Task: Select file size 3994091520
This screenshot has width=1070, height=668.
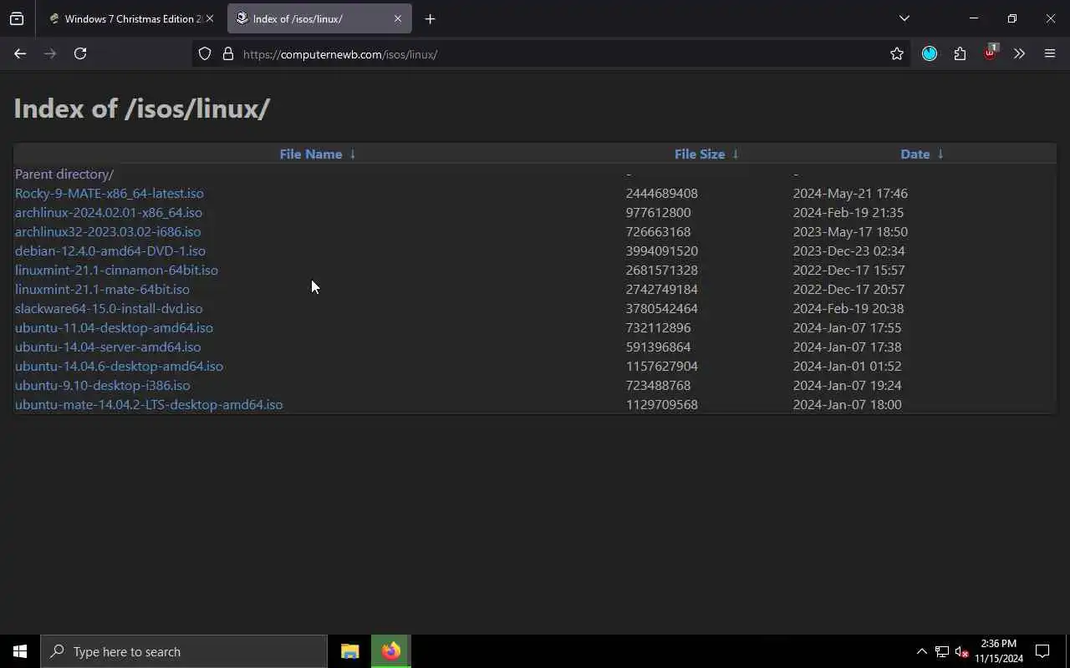Action: [662, 250]
